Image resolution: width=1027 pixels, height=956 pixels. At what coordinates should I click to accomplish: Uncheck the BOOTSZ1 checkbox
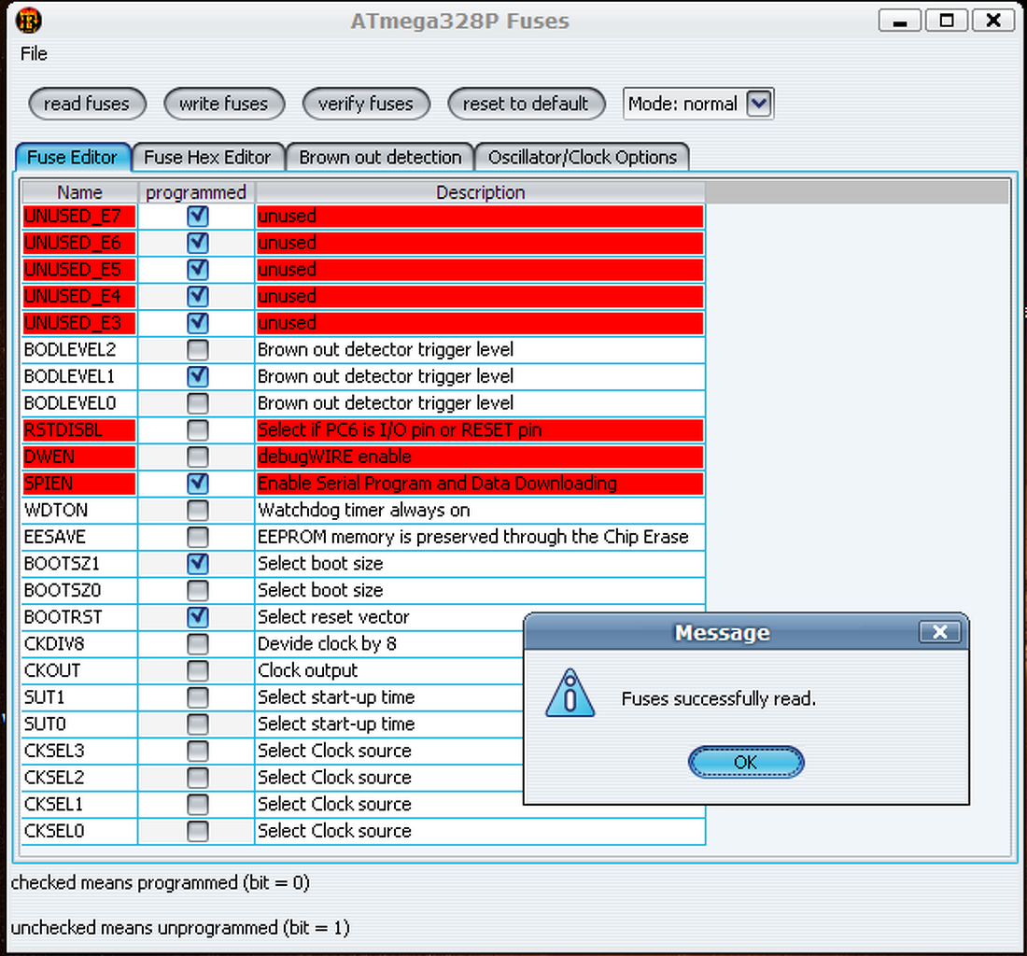click(197, 564)
